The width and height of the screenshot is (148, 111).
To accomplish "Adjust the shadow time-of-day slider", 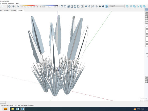I will [x=49, y=6].
